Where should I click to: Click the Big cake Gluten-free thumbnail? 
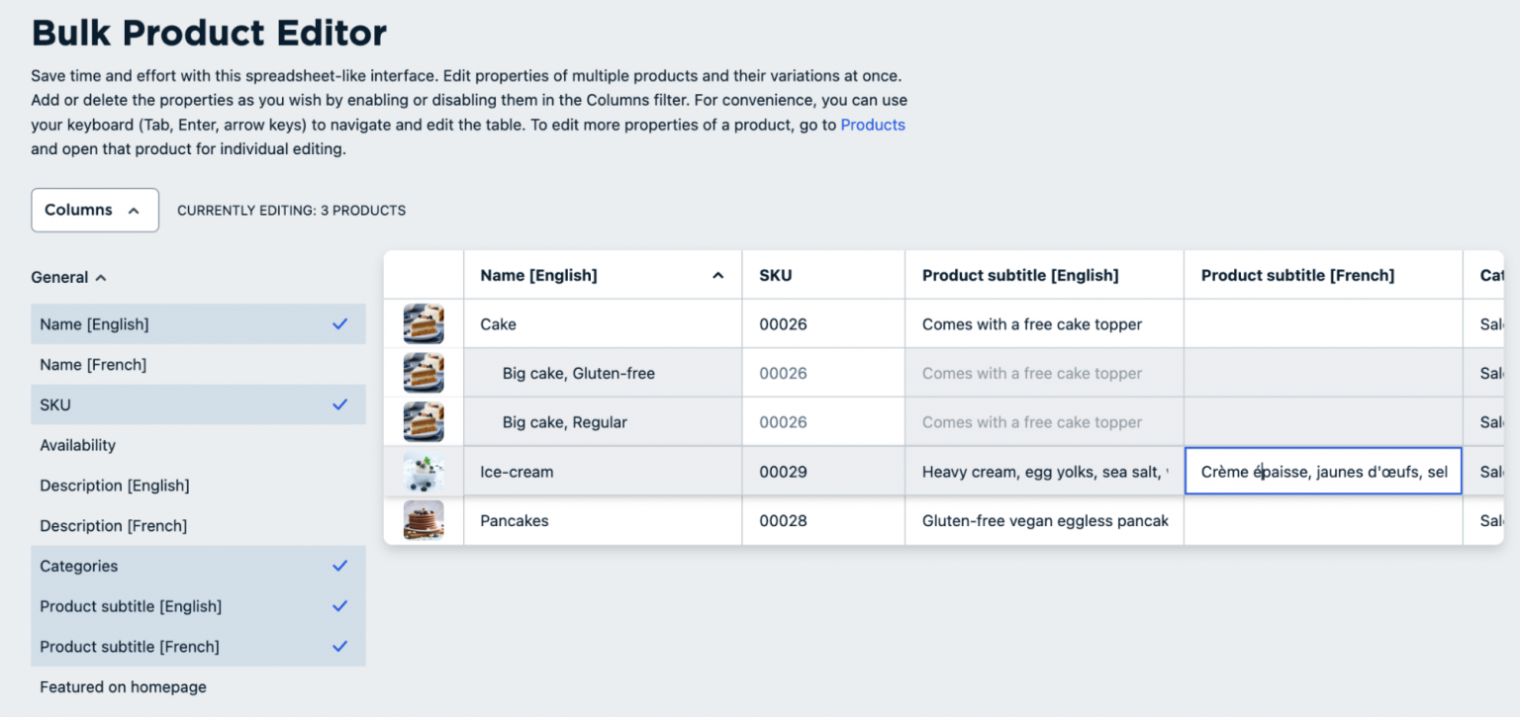[x=424, y=373]
